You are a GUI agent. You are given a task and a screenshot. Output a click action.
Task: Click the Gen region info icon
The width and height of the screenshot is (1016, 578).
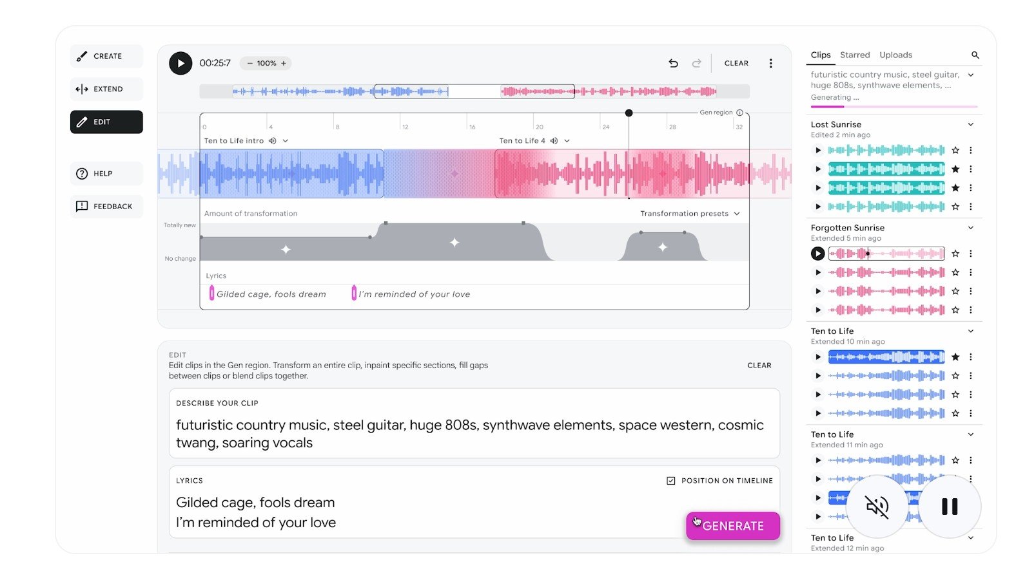(739, 112)
